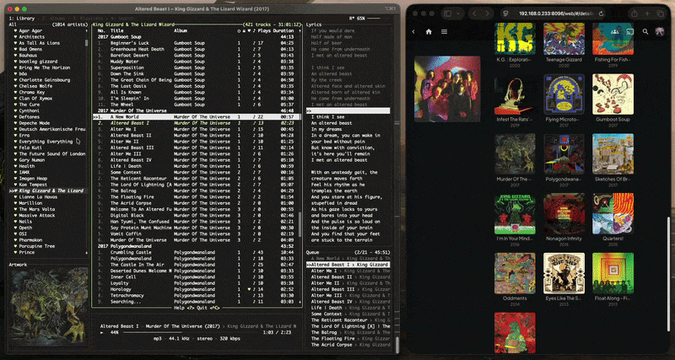Click the Jellyfin home icon
Image resolution: width=675 pixels, height=360 pixels.
tap(429, 31)
